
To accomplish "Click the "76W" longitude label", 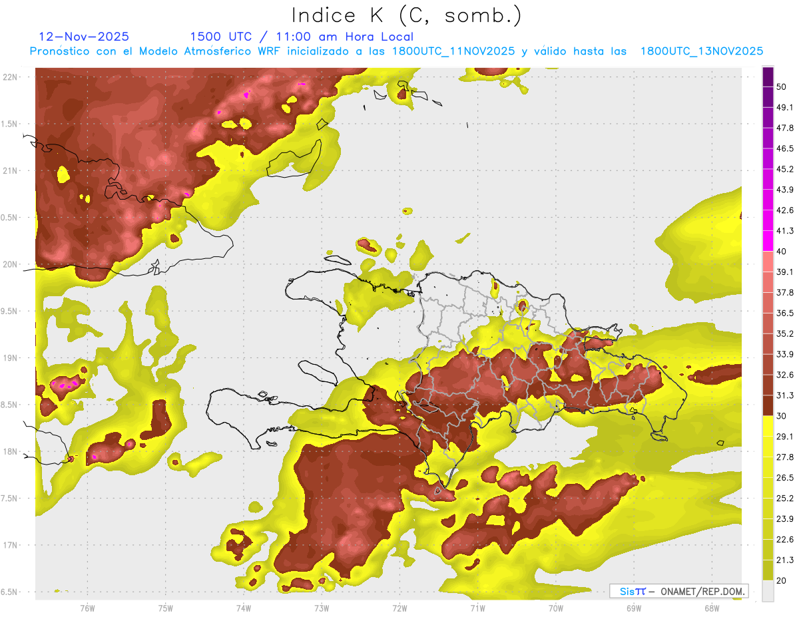I will (87, 608).
